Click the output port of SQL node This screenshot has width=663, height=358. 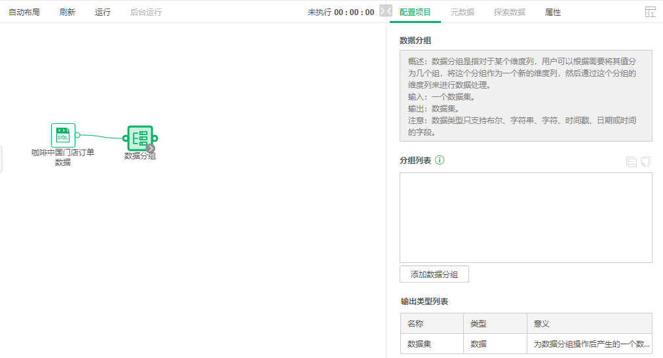(77, 135)
